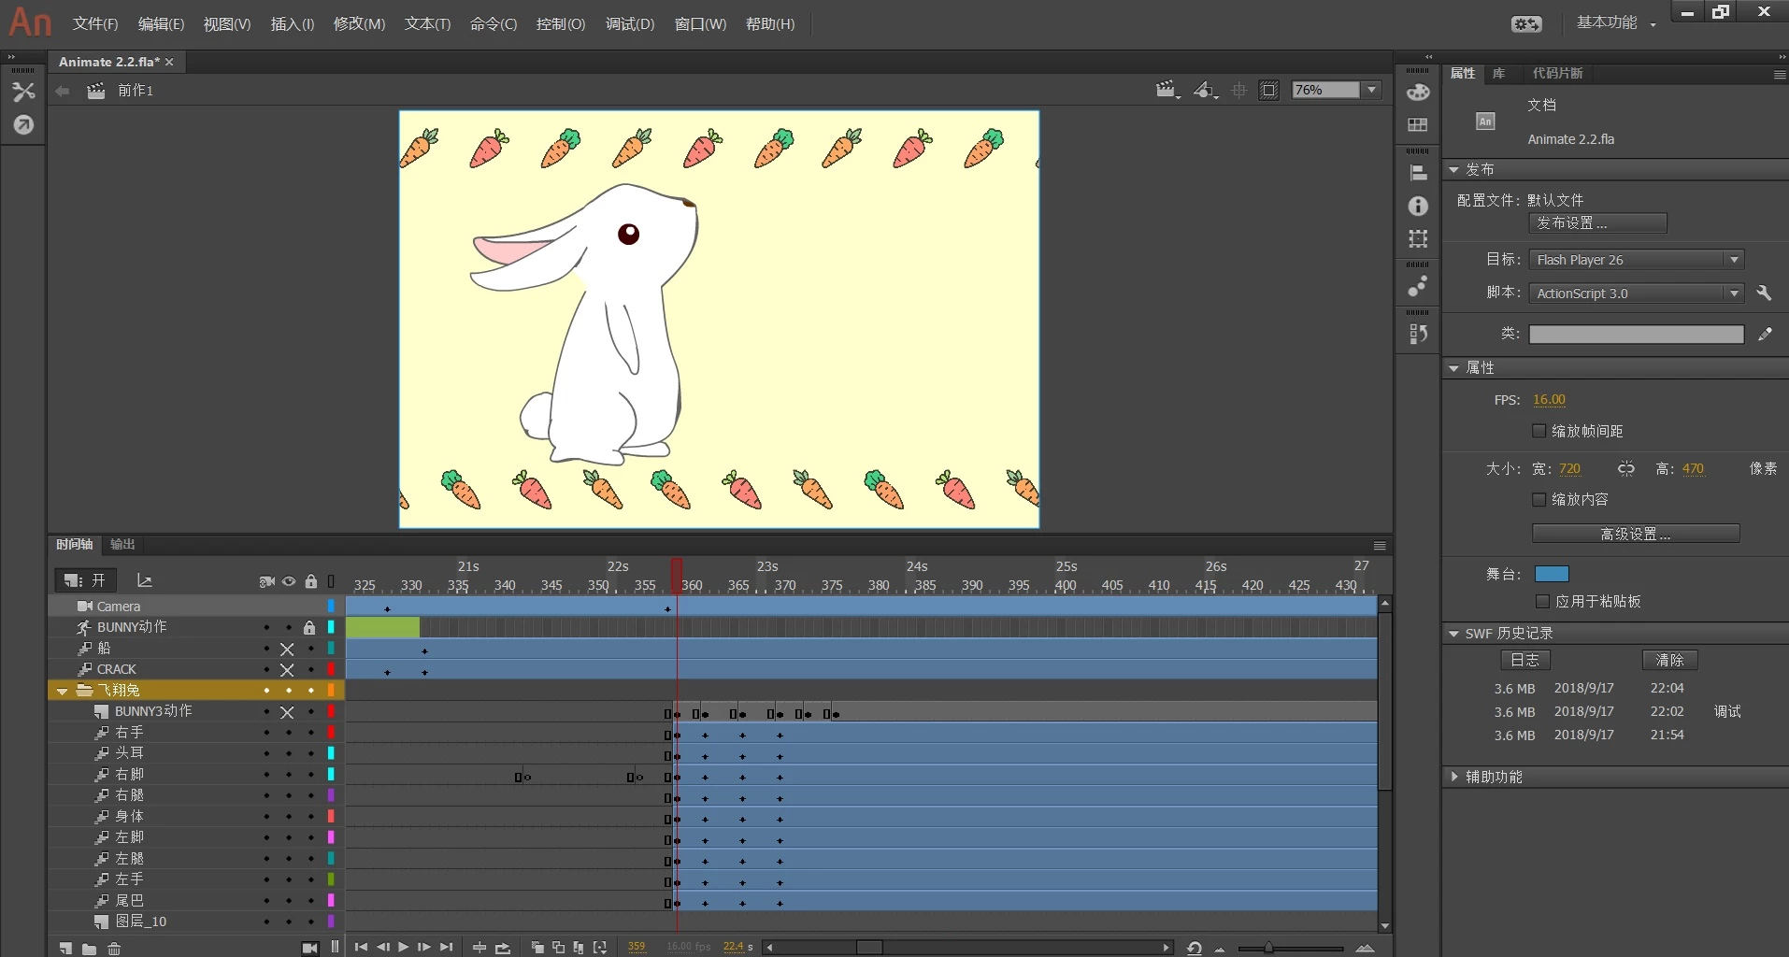Show the hidden 船 layer
The width and height of the screenshot is (1789, 957).
(287, 649)
